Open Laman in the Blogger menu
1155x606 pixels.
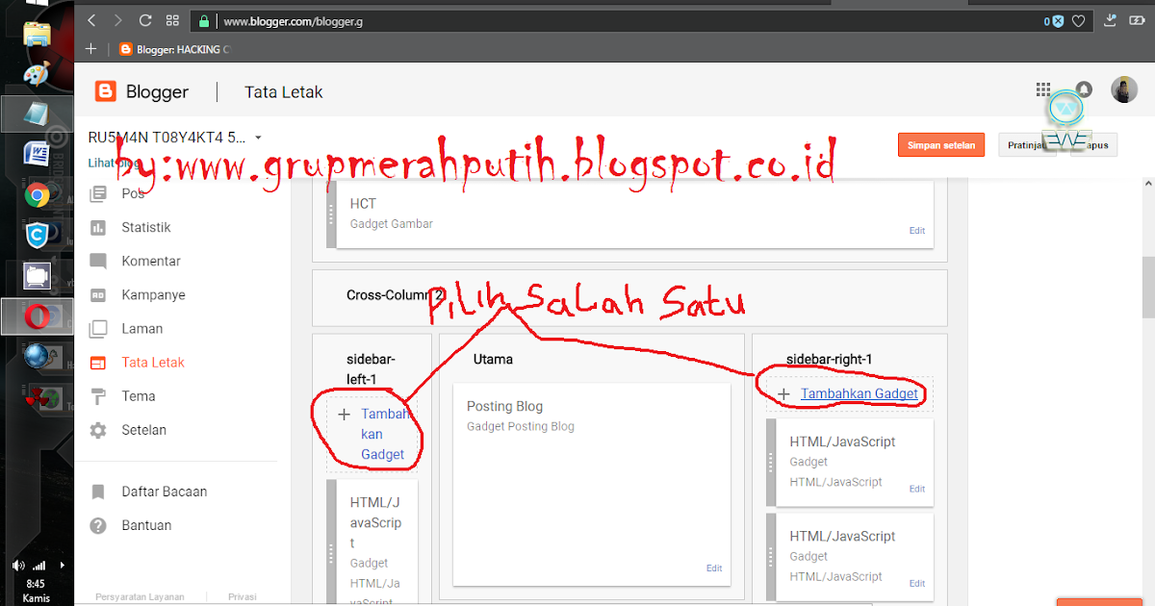point(142,328)
